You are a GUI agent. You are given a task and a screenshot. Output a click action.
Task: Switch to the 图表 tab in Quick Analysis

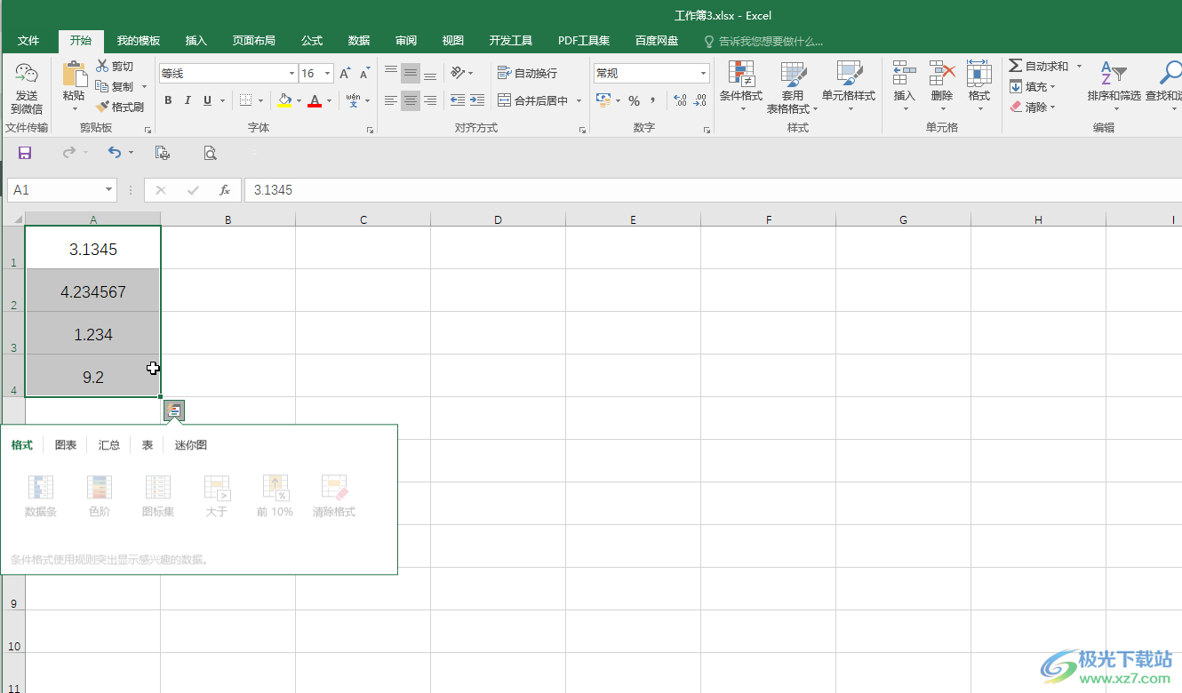point(66,445)
